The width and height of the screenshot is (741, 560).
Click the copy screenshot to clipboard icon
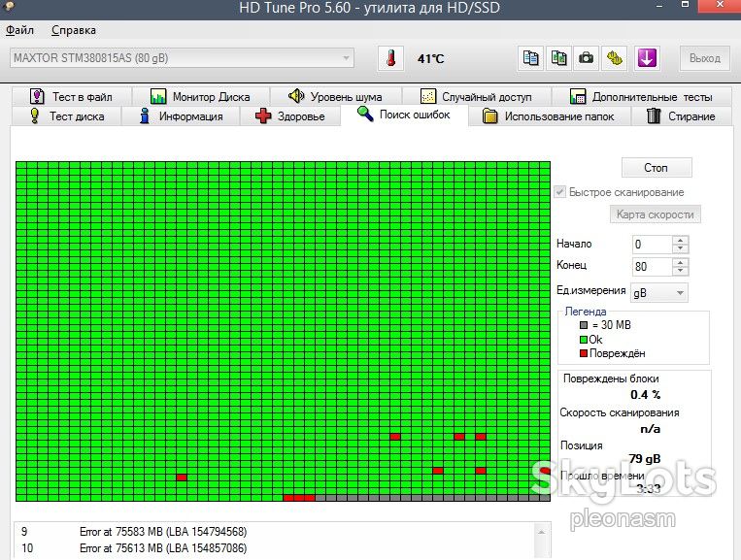point(558,58)
